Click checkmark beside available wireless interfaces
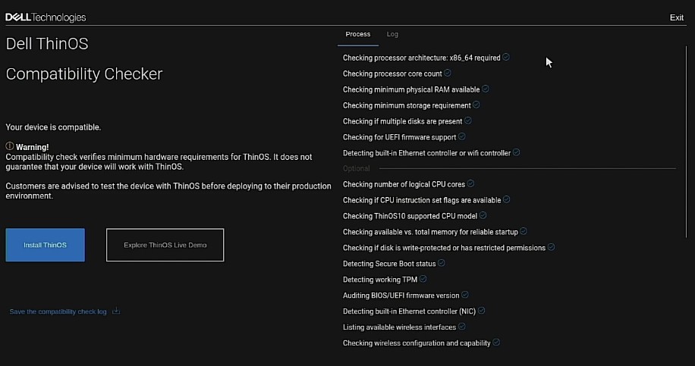Screen dimensions: 695x366 click(x=462, y=327)
